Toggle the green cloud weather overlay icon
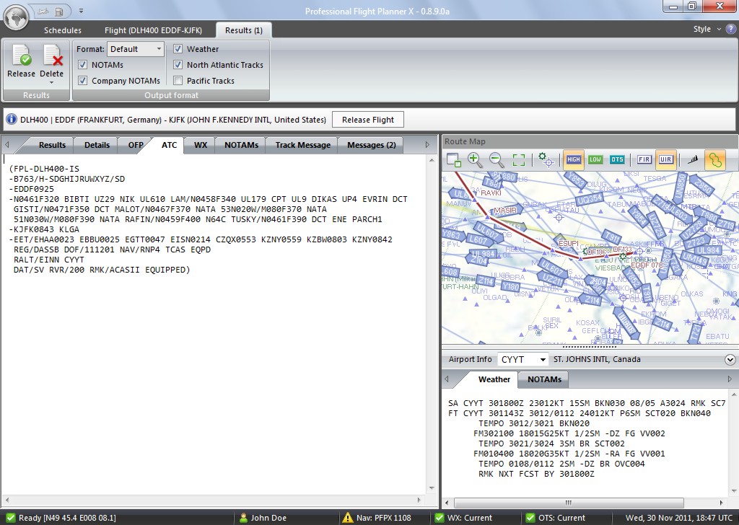The image size is (739, 525). (x=715, y=159)
